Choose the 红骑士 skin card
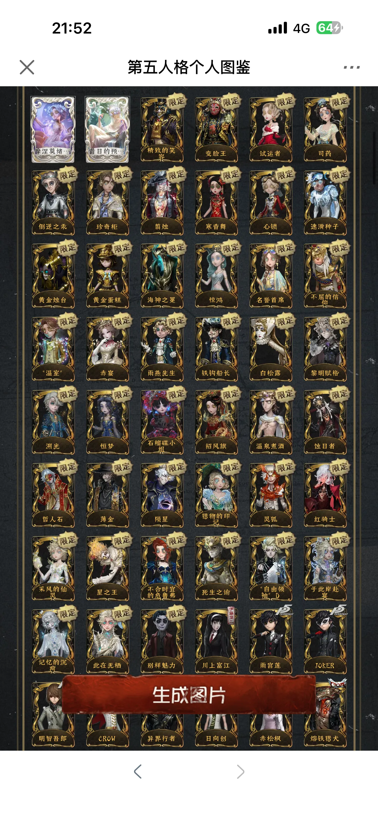This screenshot has width=378, height=822. pyautogui.click(x=325, y=495)
